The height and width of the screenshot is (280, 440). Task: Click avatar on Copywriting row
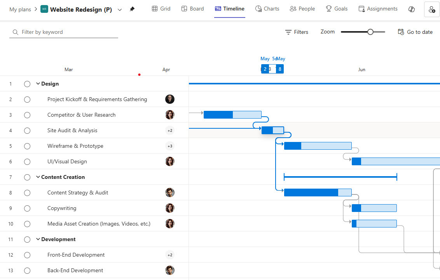[170, 208]
